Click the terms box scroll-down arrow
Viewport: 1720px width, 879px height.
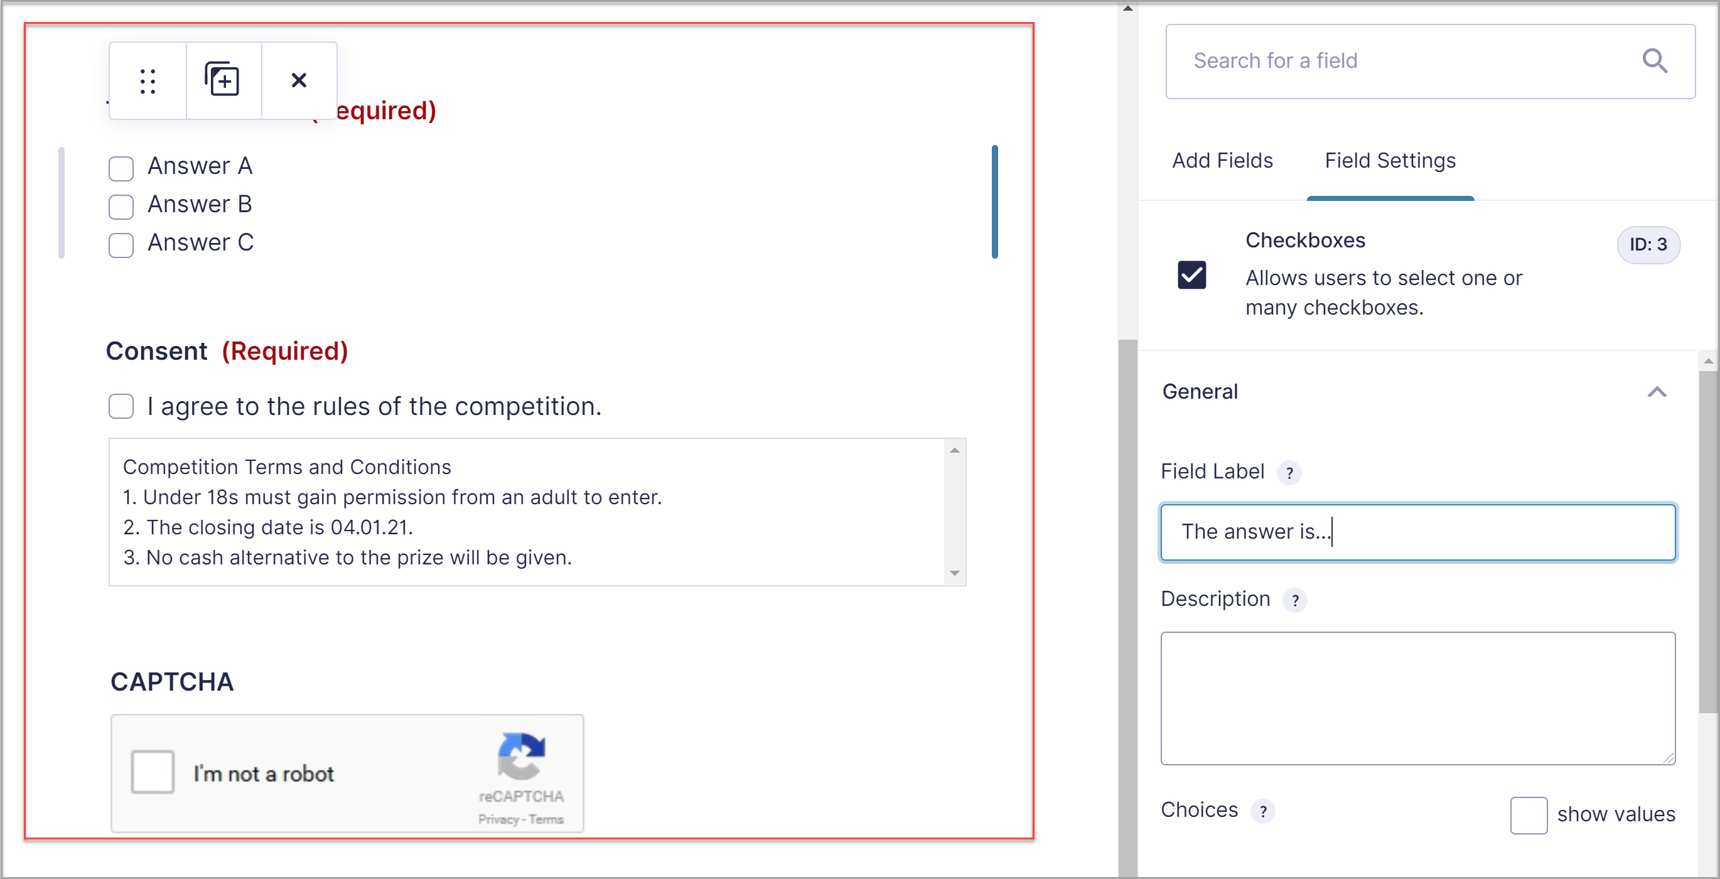pyautogui.click(x=955, y=573)
